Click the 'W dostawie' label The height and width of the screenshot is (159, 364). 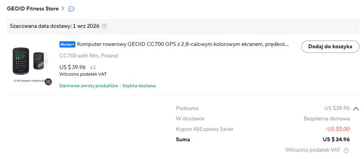[190, 119]
